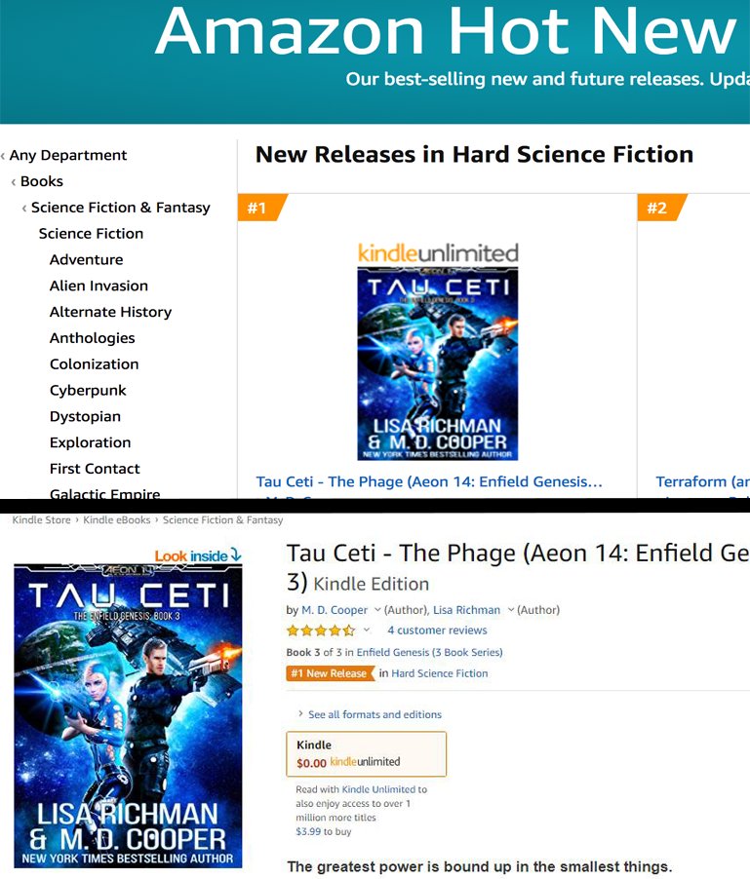Viewport: 750px width, 879px height.
Task: Click the star rating icons
Action: click(321, 631)
